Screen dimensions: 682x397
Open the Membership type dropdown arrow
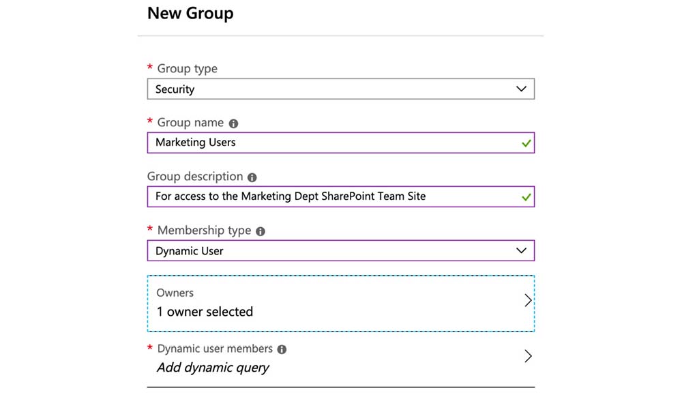tap(522, 251)
